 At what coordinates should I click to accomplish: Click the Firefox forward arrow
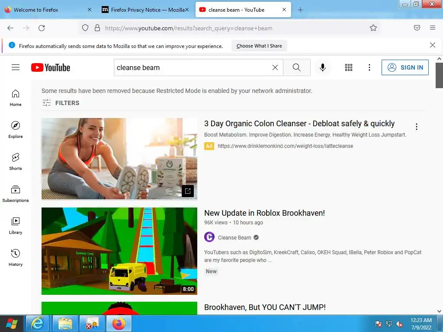(26, 28)
